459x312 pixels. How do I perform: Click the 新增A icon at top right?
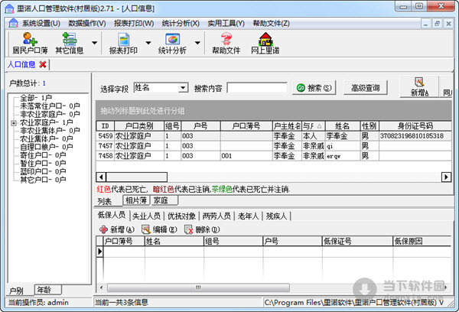point(419,87)
